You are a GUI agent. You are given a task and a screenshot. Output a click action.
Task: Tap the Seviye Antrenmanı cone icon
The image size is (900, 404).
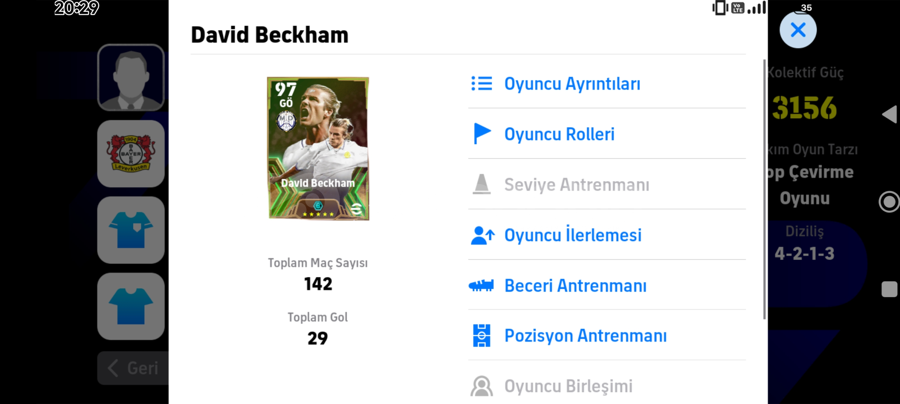[x=482, y=184]
